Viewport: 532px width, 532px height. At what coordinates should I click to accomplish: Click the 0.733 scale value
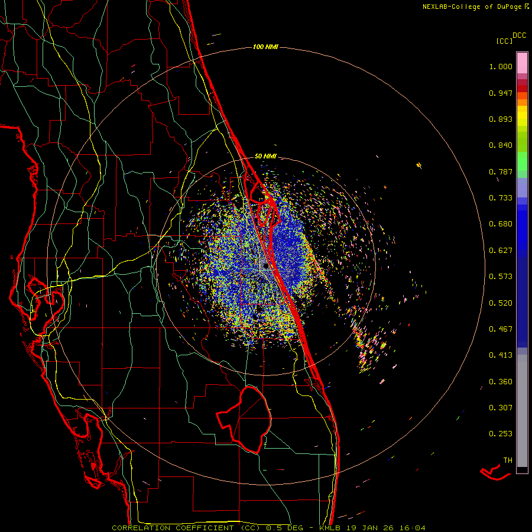[501, 198]
